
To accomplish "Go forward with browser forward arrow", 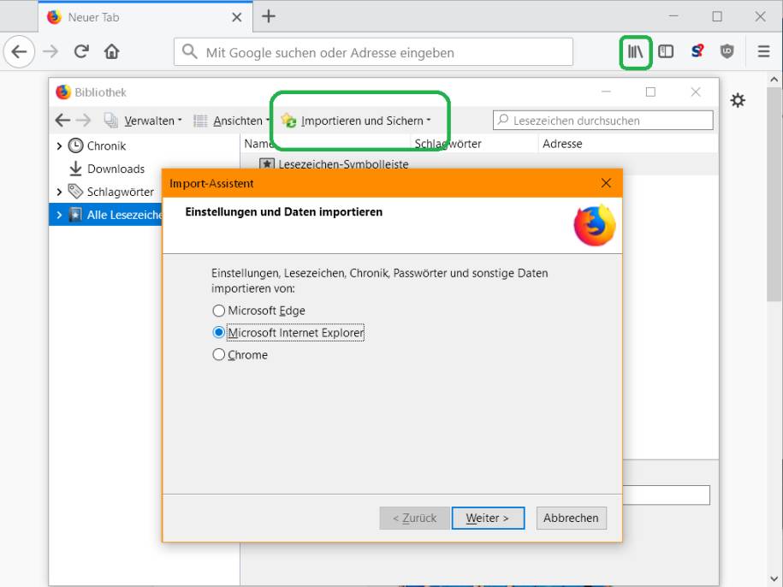I will (50, 51).
